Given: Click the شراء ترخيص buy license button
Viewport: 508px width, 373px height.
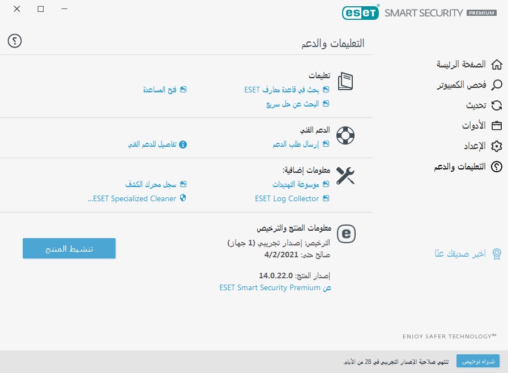Looking at the screenshot, I should pyautogui.click(x=478, y=361).
